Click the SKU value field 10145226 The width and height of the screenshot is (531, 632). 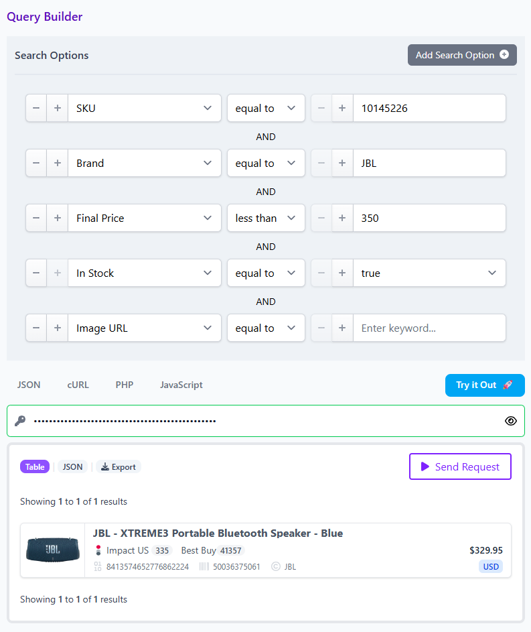tap(429, 108)
